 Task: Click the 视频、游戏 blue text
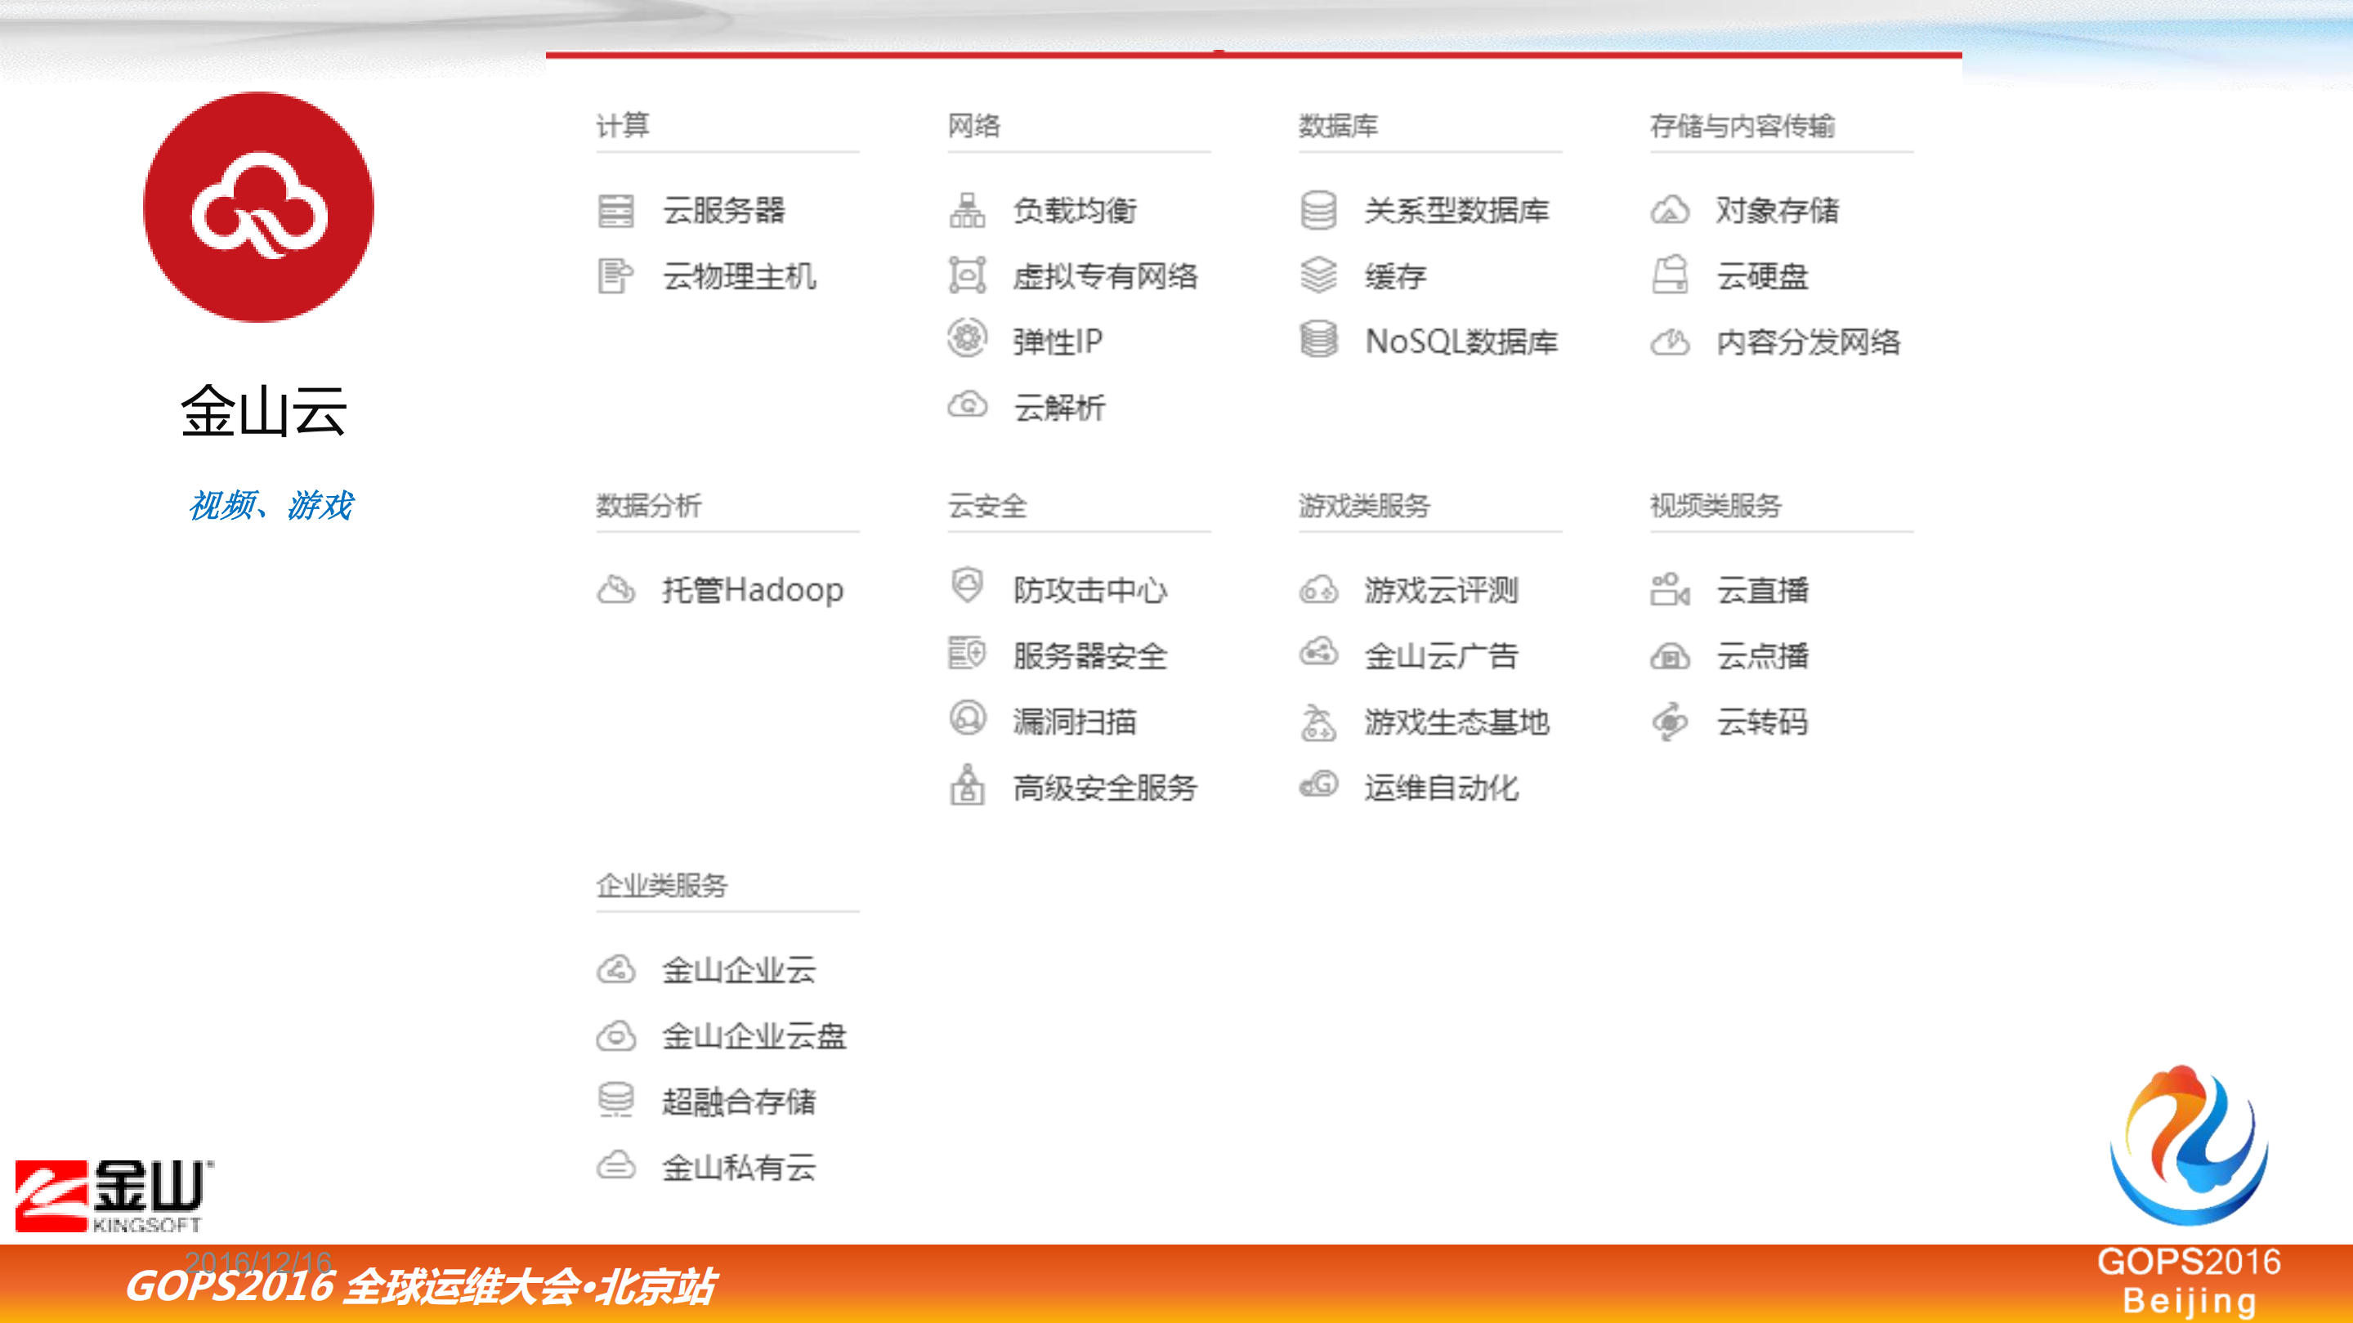pos(271,505)
